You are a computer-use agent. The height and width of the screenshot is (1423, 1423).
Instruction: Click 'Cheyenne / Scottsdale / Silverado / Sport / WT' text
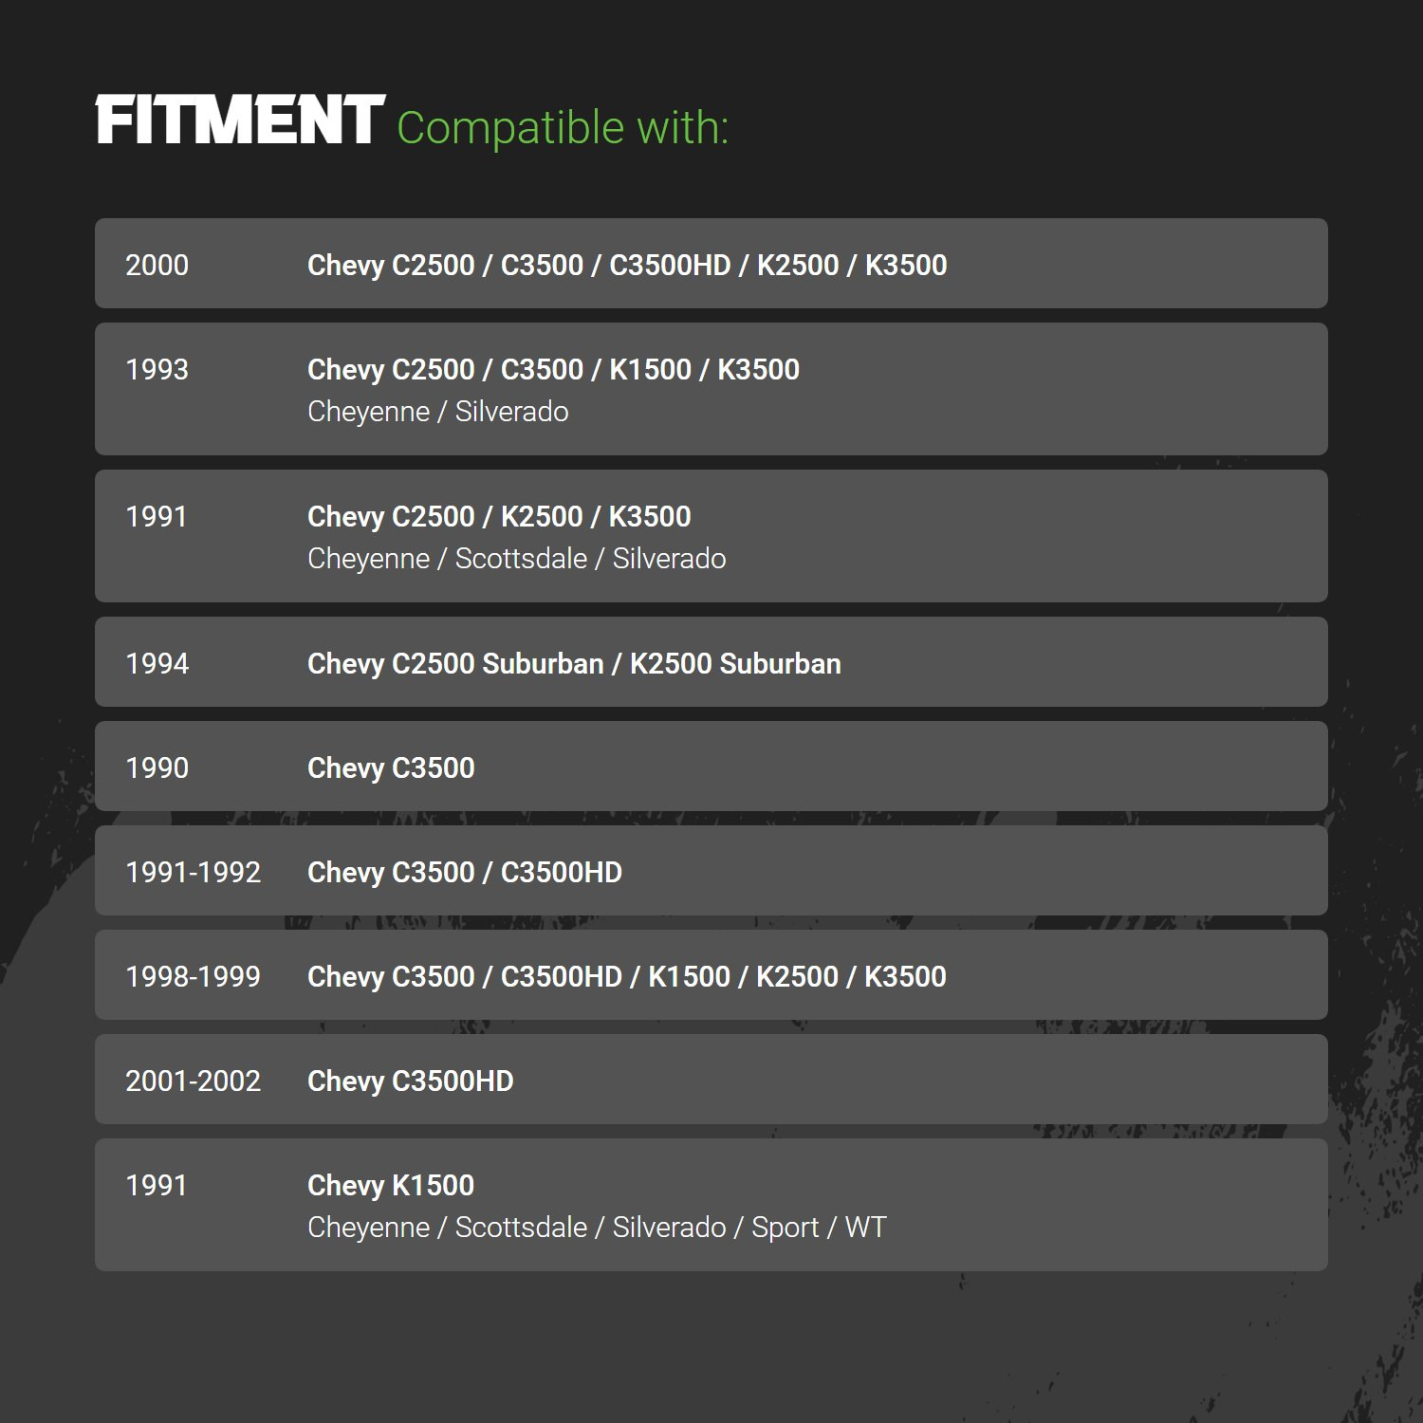coord(597,1228)
